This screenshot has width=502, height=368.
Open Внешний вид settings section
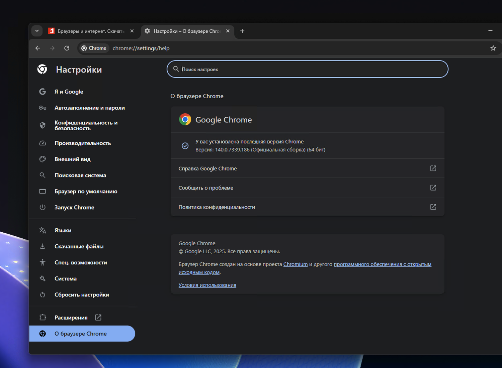82,159
